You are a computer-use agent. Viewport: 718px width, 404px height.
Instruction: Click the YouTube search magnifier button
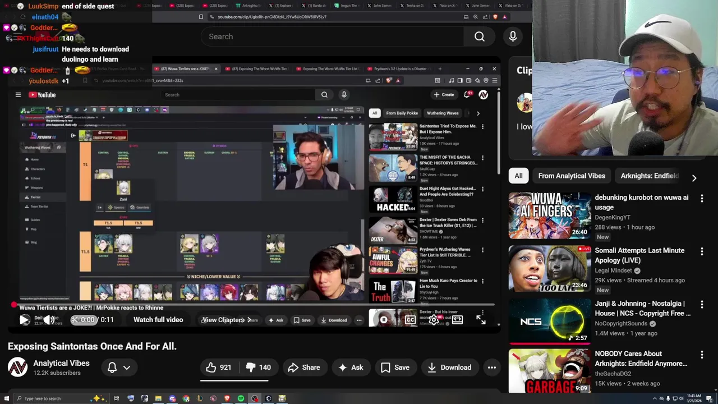(480, 36)
